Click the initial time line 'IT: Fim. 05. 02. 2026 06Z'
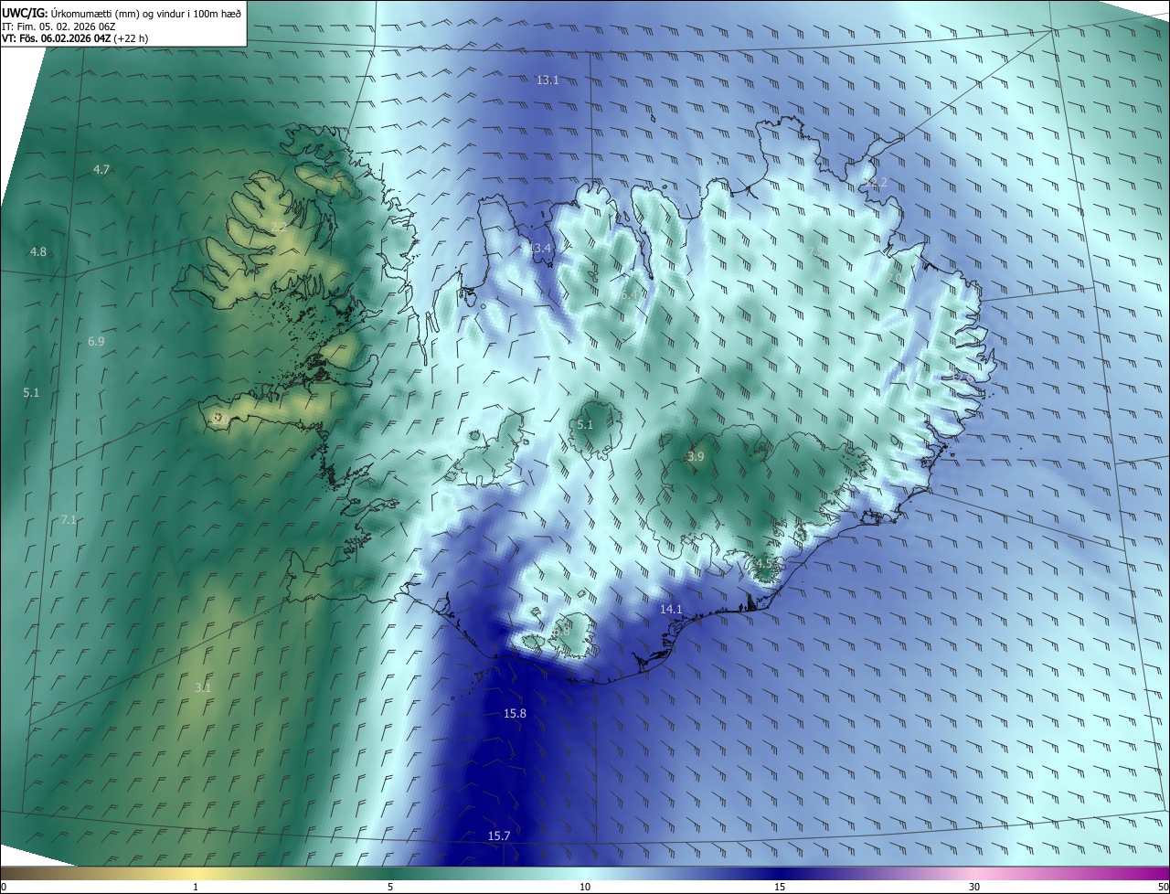Image resolution: width=1170 pixels, height=894 pixels. click(57, 26)
